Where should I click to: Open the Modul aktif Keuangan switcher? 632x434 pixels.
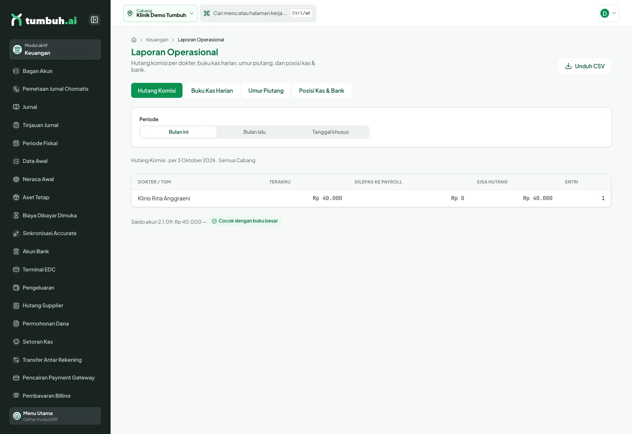pos(55,49)
